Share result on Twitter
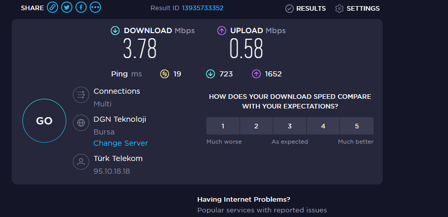Image resolution: width=448 pixels, height=217 pixels. [67, 8]
